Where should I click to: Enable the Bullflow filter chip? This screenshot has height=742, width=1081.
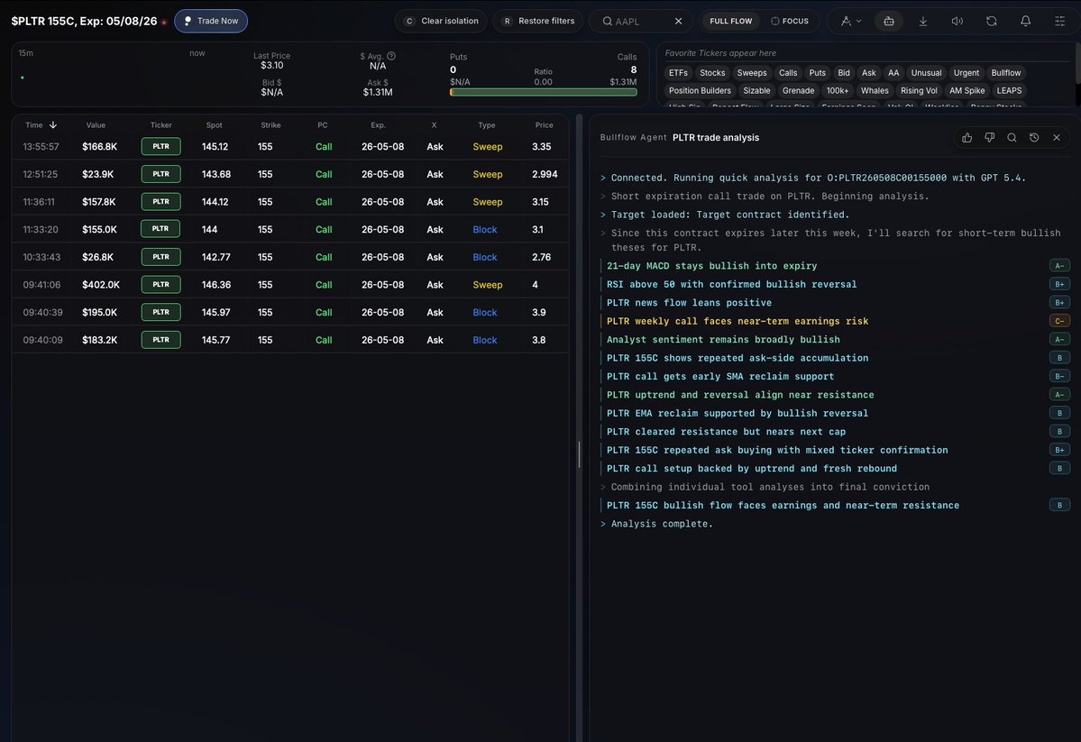(x=1006, y=73)
